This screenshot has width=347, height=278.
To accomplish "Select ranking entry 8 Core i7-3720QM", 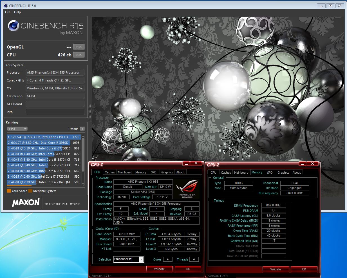I will pos(44,176).
